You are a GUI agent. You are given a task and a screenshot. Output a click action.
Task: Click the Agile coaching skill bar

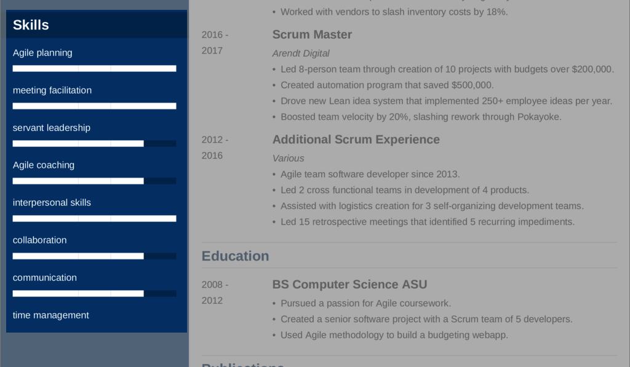click(x=94, y=181)
